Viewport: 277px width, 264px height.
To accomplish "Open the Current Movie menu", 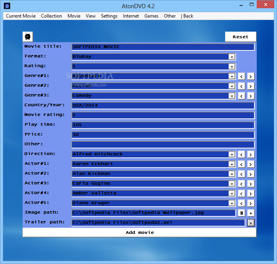I will point(21,16).
